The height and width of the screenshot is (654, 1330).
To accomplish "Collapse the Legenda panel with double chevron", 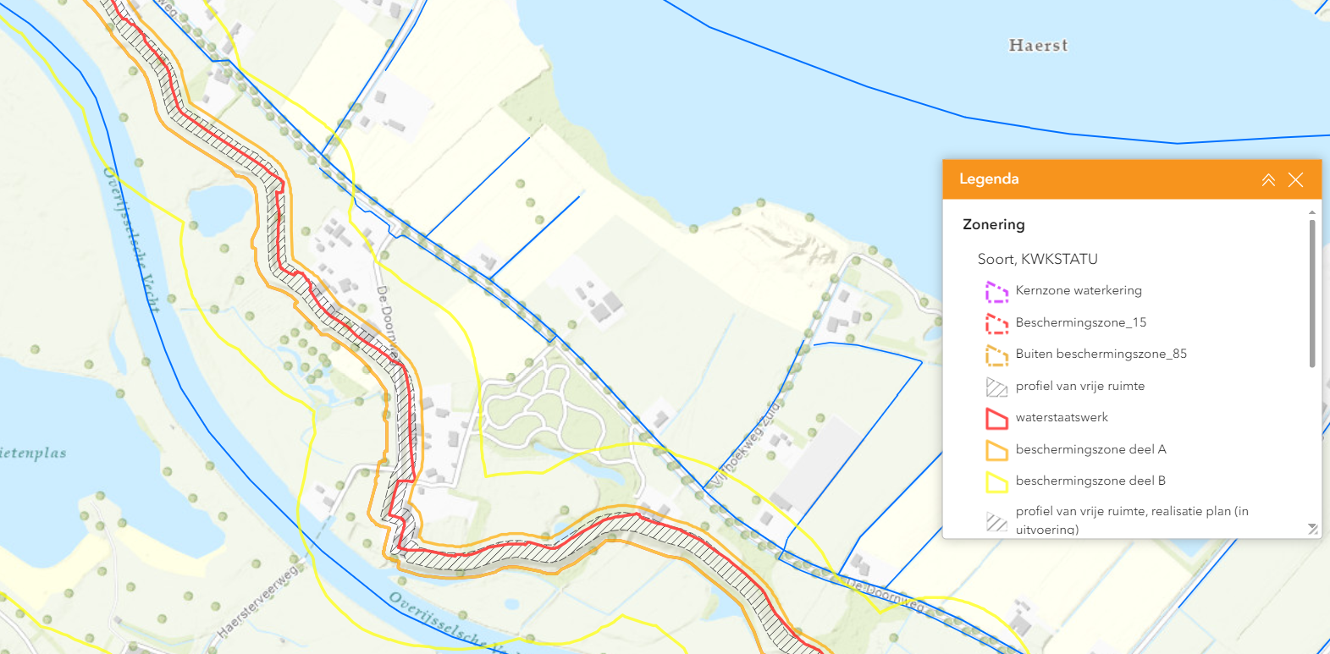I will pos(1268,179).
